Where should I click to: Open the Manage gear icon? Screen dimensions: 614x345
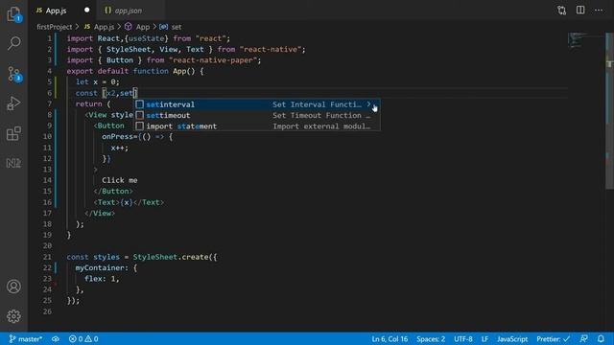pyautogui.click(x=13, y=316)
